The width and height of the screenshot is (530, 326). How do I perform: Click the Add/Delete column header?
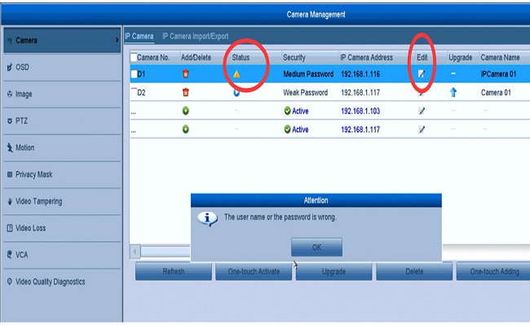pos(196,57)
